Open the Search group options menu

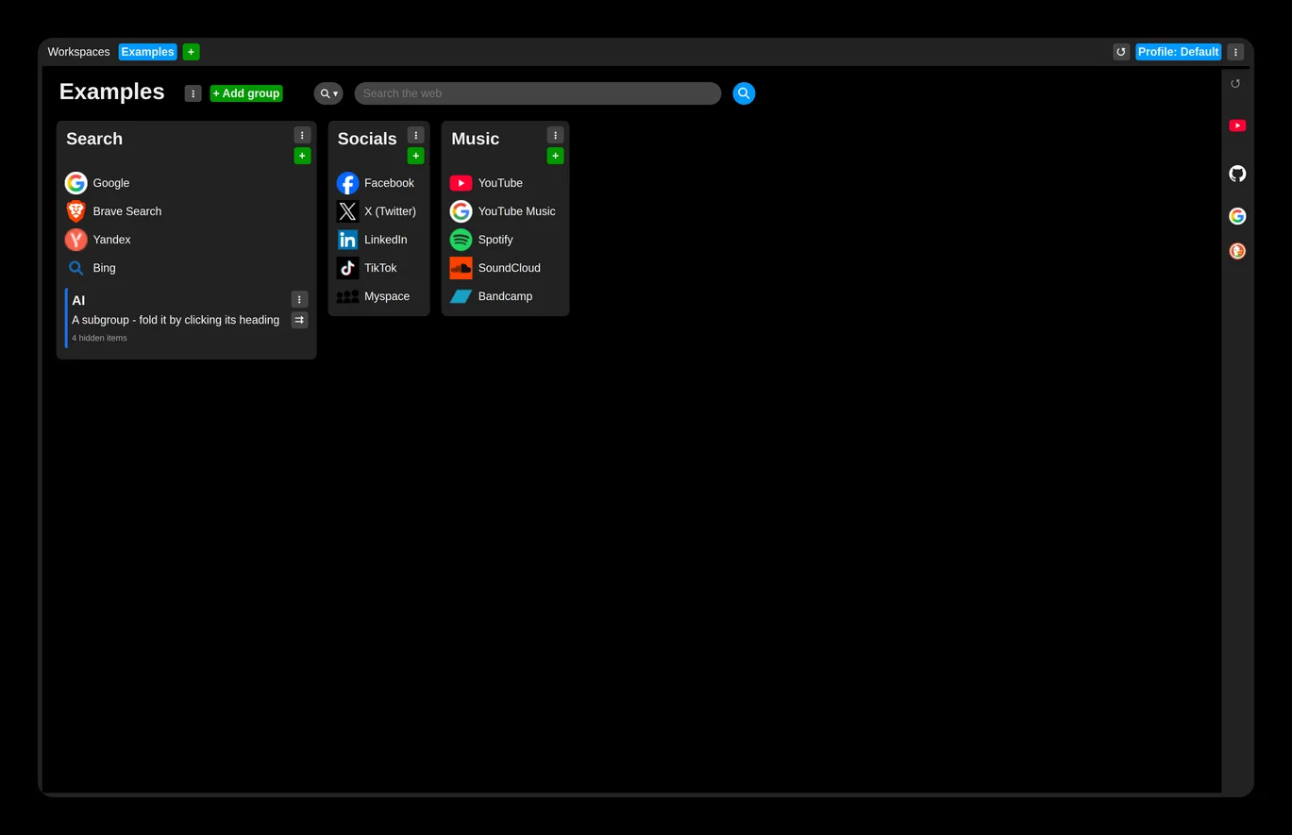(x=302, y=135)
